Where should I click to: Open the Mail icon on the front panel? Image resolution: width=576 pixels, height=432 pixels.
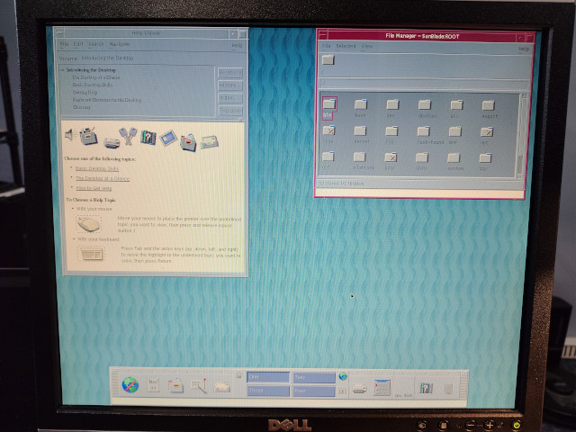[222, 385]
